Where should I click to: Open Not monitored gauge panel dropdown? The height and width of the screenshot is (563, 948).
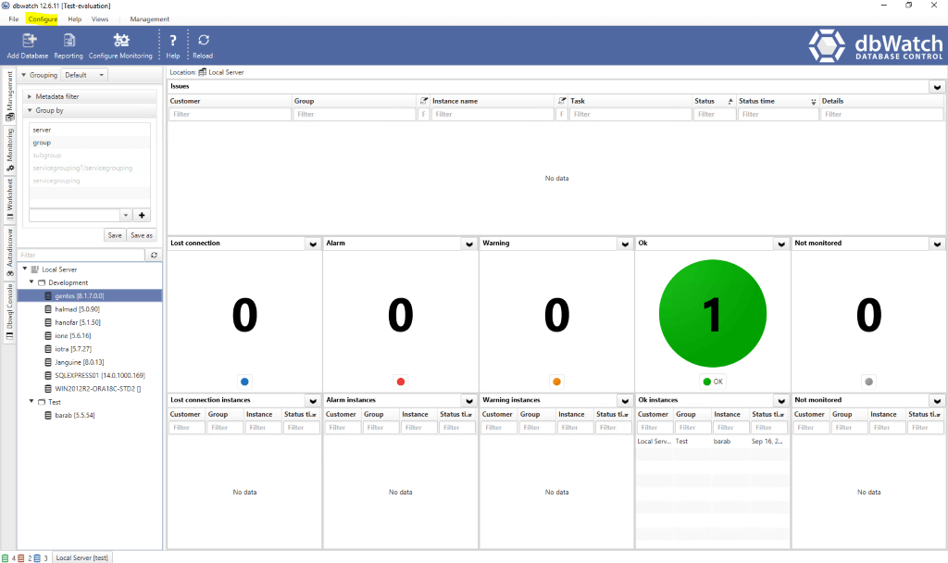point(937,244)
